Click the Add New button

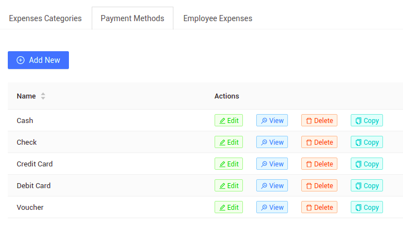coord(38,60)
